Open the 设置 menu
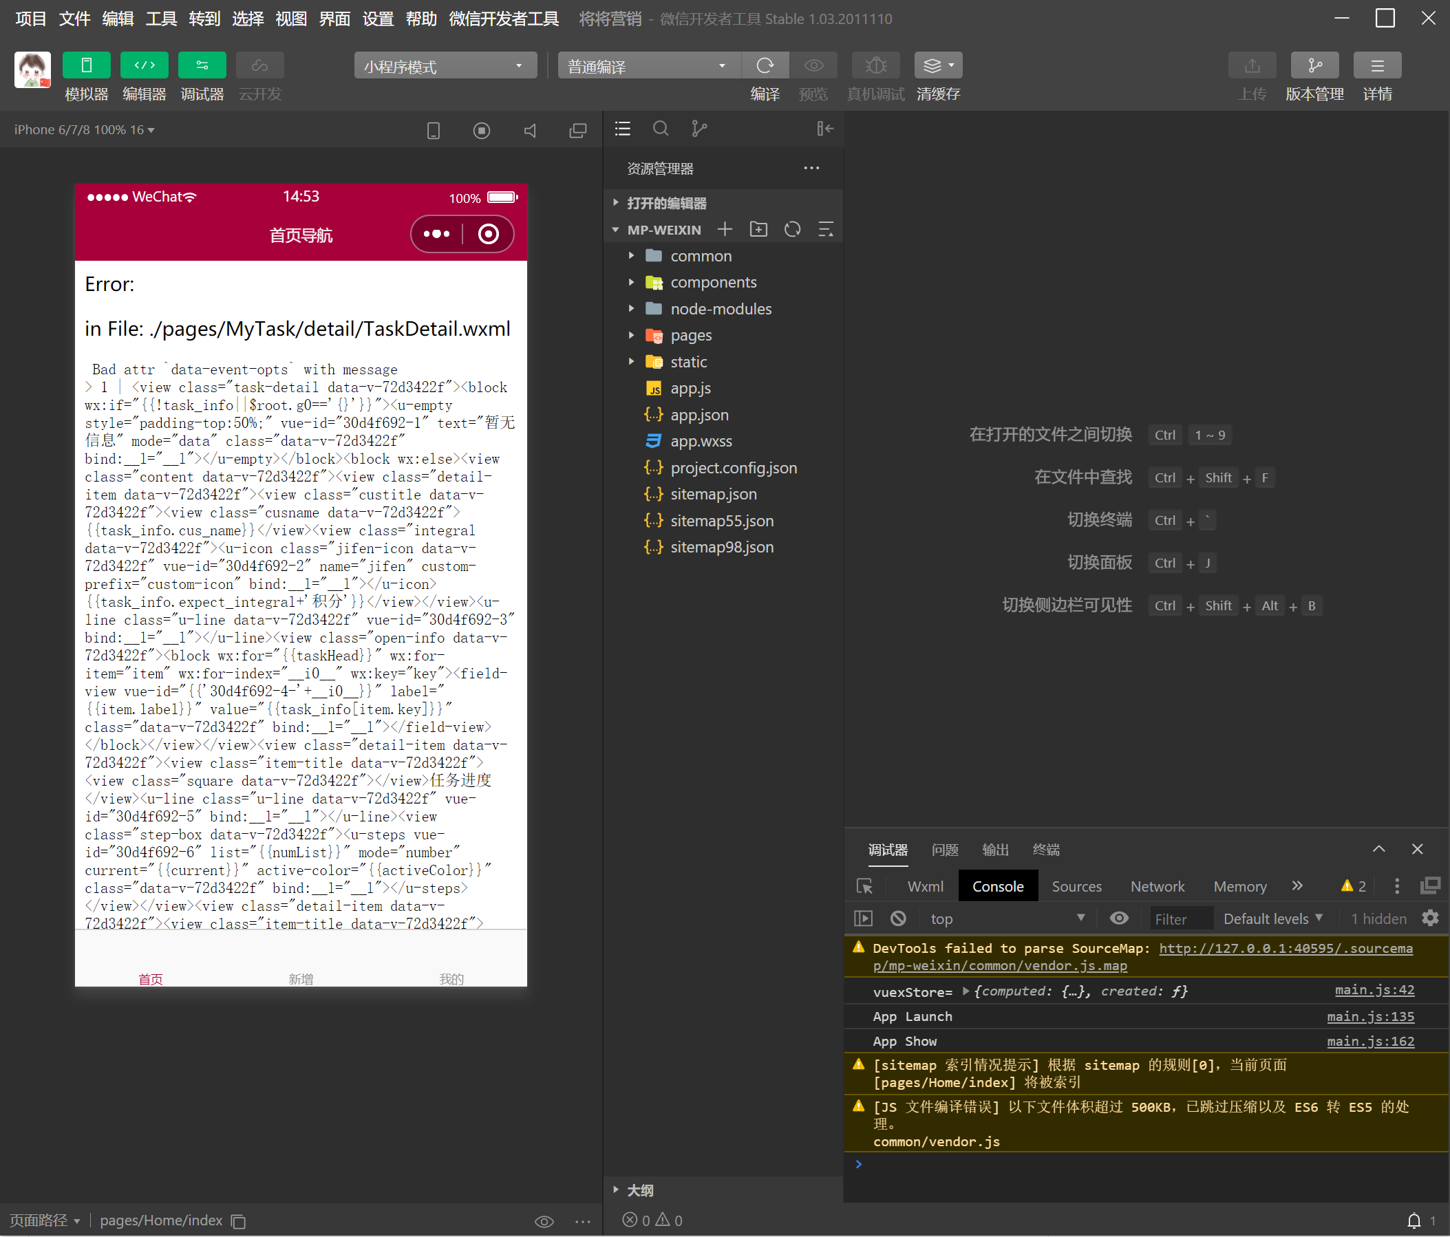Viewport: 1450px width, 1237px height. 378,19
